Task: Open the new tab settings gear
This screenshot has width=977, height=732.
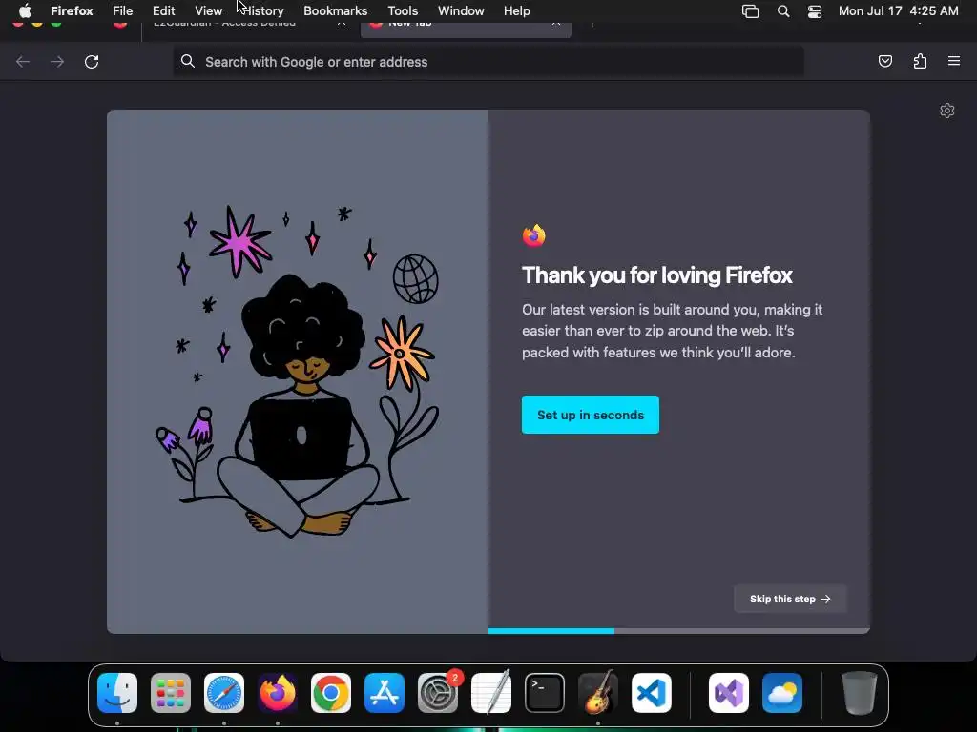Action: click(x=947, y=111)
